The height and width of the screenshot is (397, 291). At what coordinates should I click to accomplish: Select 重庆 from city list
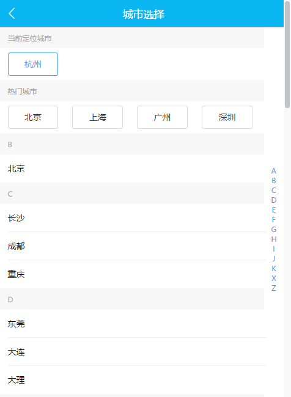point(132,274)
